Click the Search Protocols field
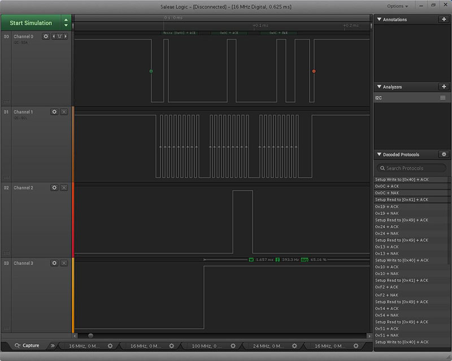Viewport: 452px width, 361px height. [x=412, y=168]
